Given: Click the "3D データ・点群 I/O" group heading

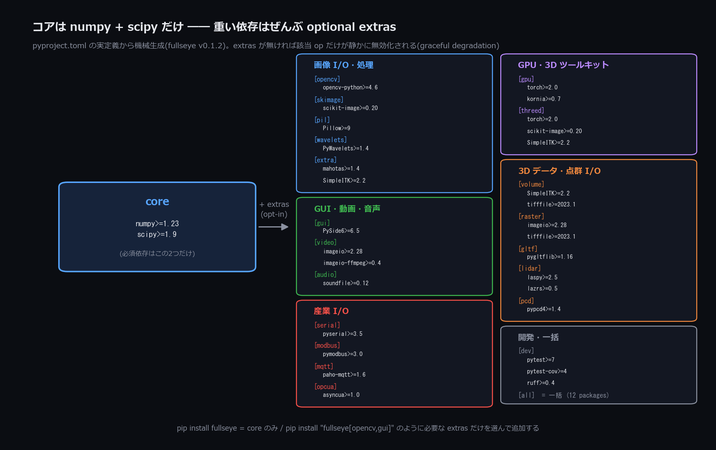Looking at the screenshot, I should coord(560,171).
